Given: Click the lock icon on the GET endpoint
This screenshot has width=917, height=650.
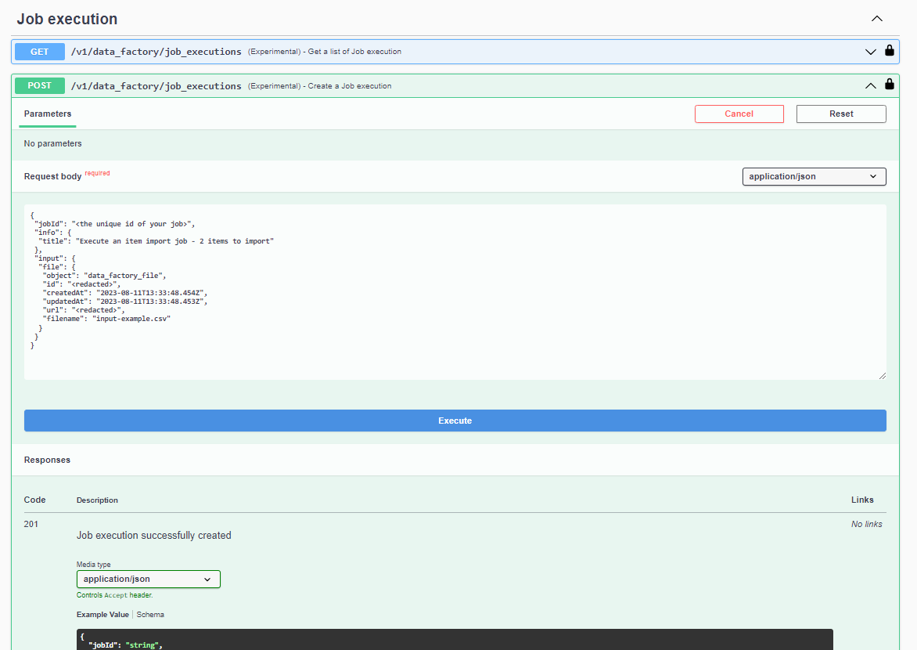Looking at the screenshot, I should pyautogui.click(x=890, y=51).
